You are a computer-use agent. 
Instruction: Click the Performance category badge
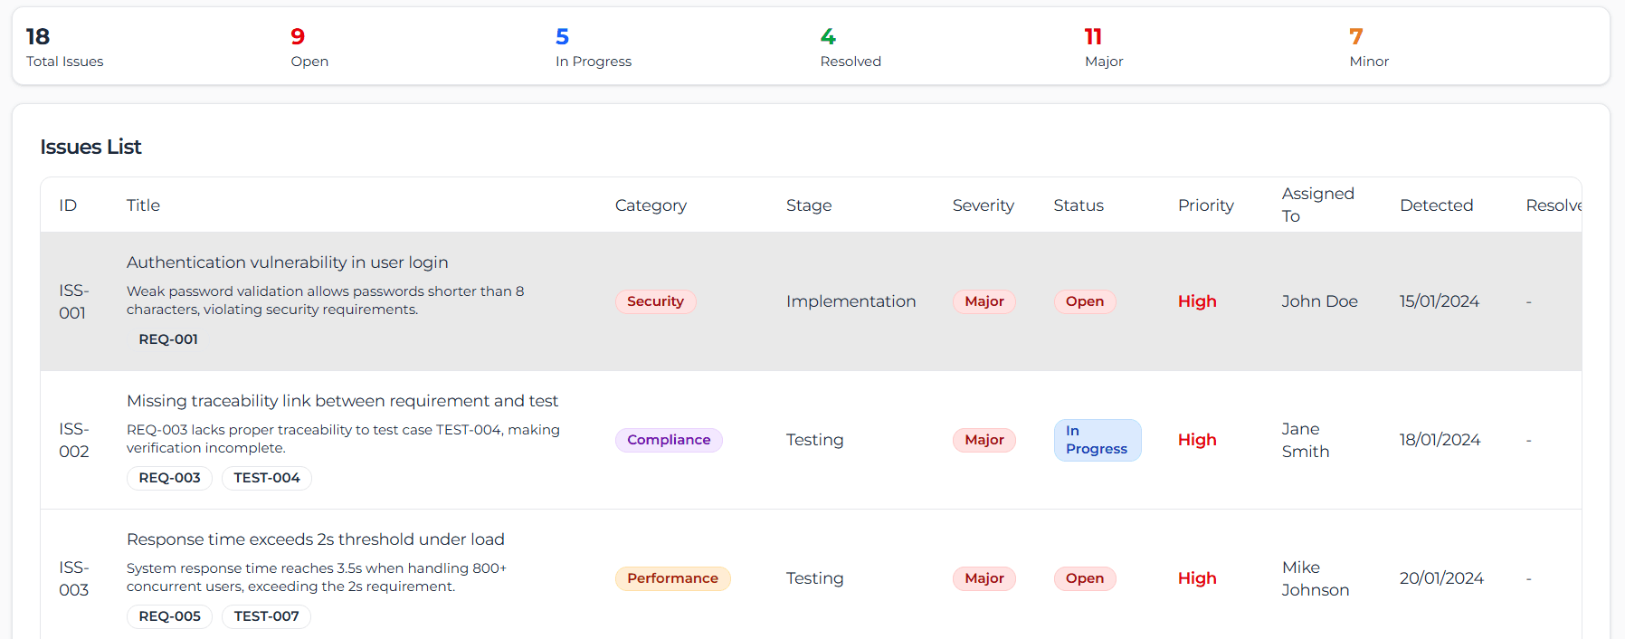pos(672,578)
